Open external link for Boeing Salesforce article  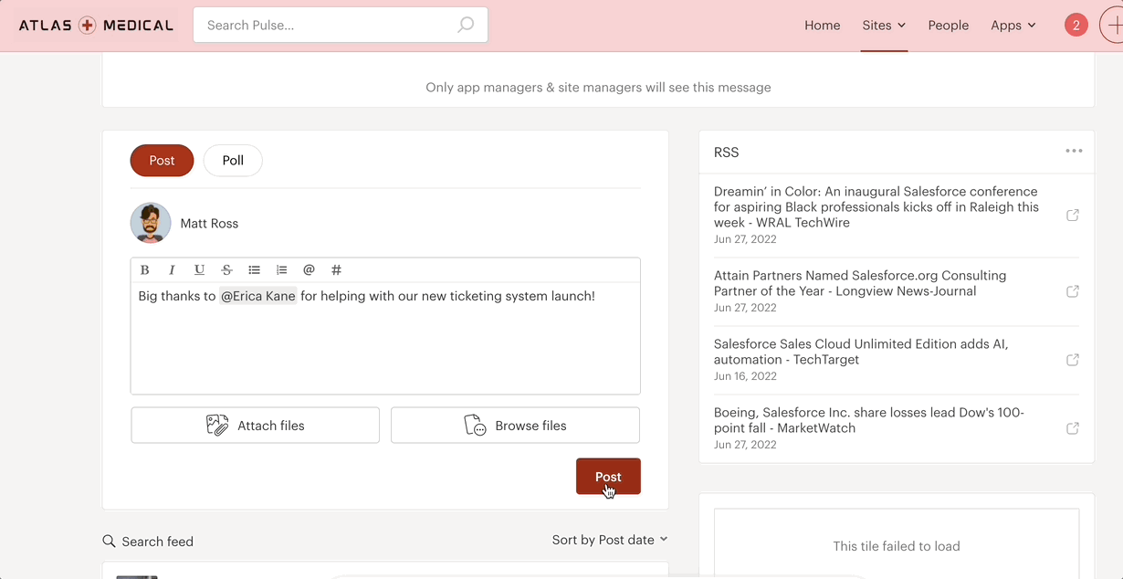click(x=1073, y=427)
